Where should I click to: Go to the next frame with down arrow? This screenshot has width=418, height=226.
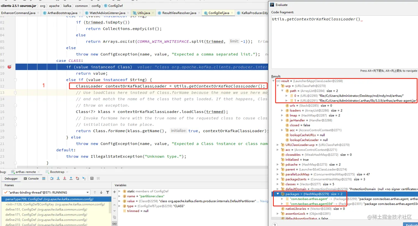coord(101,192)
